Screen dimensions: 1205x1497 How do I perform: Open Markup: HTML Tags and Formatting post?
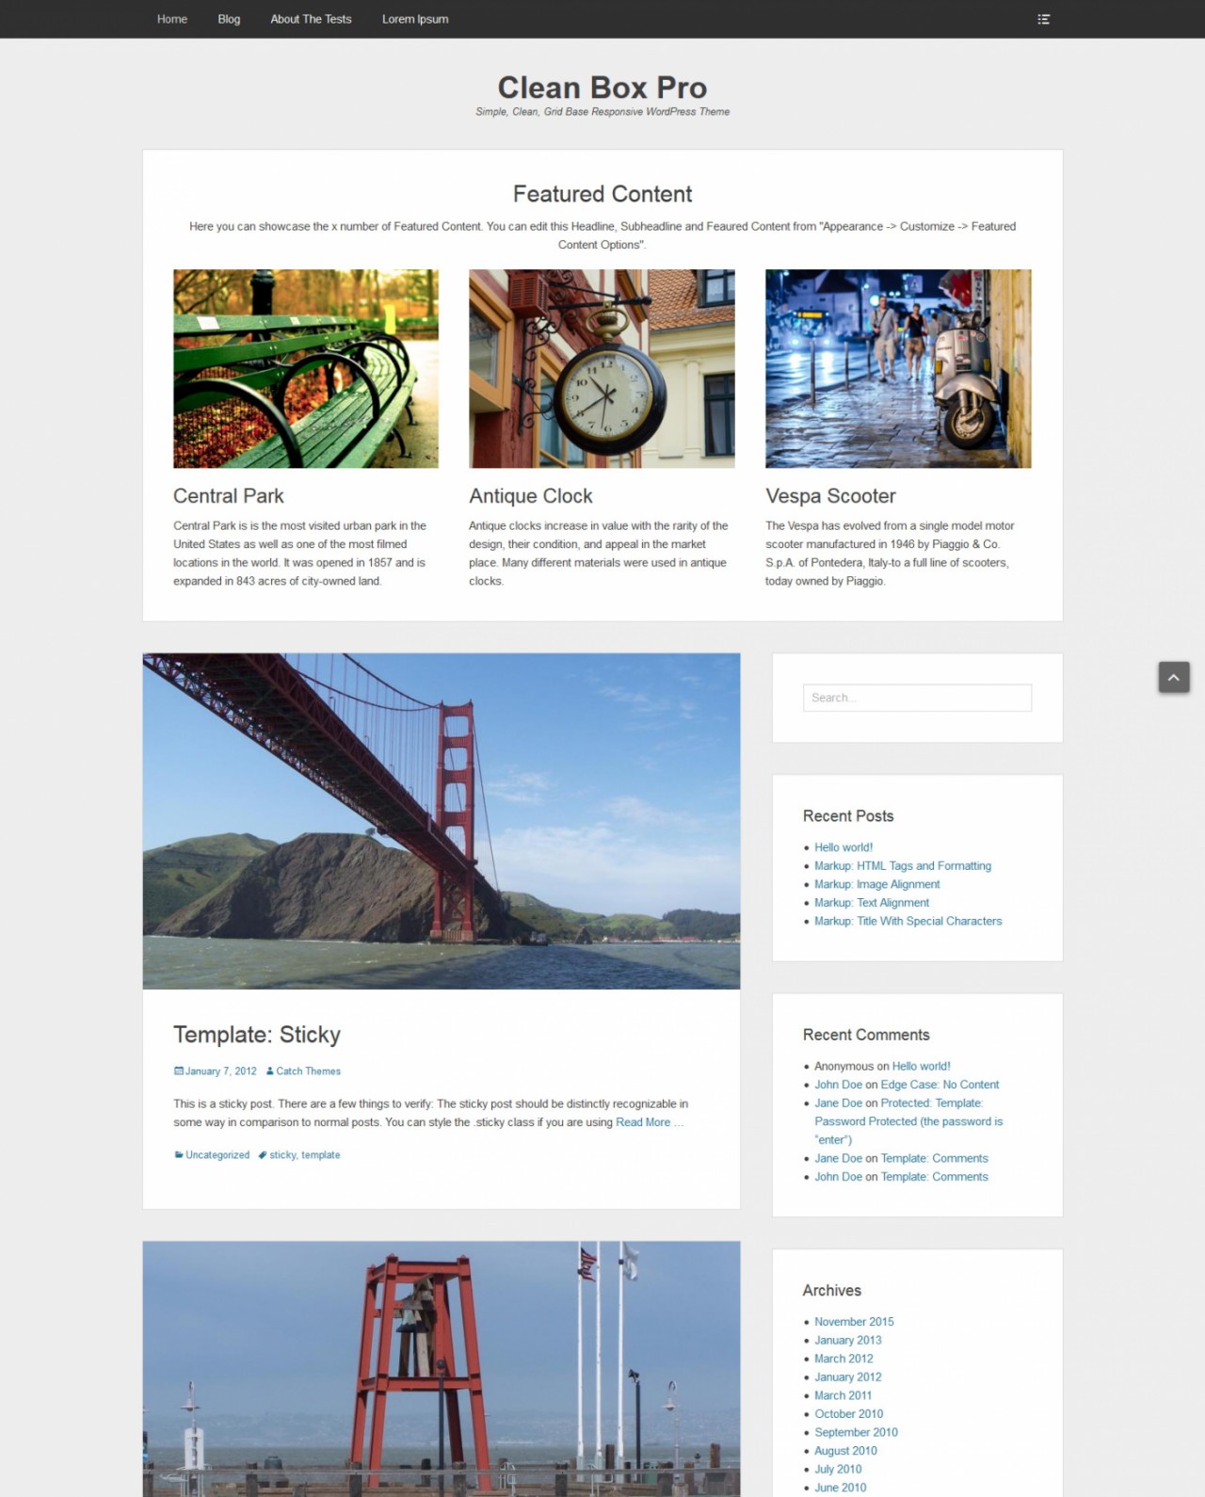coord(903,865)
